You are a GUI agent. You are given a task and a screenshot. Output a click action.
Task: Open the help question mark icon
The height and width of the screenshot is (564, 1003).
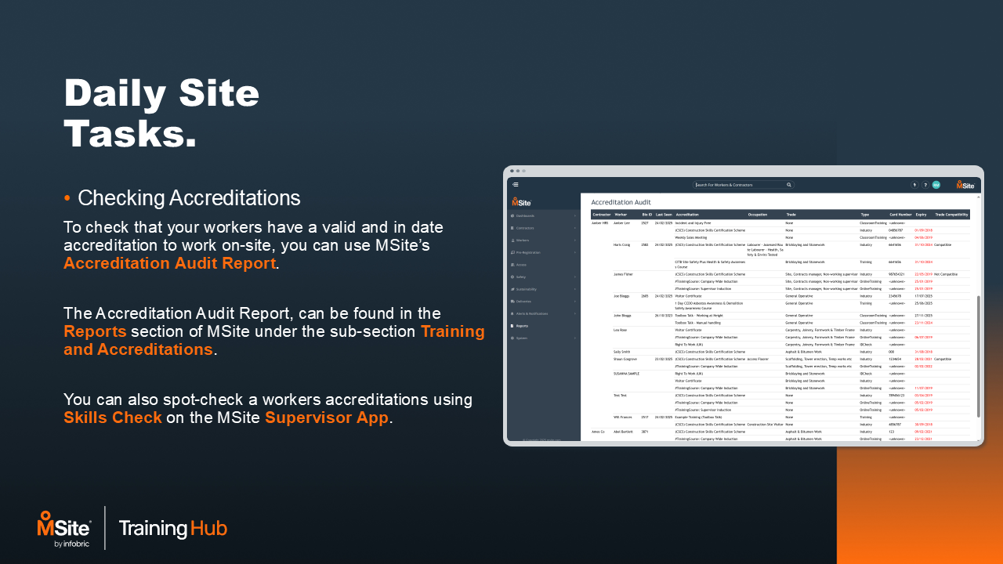[x=925, y=185]
